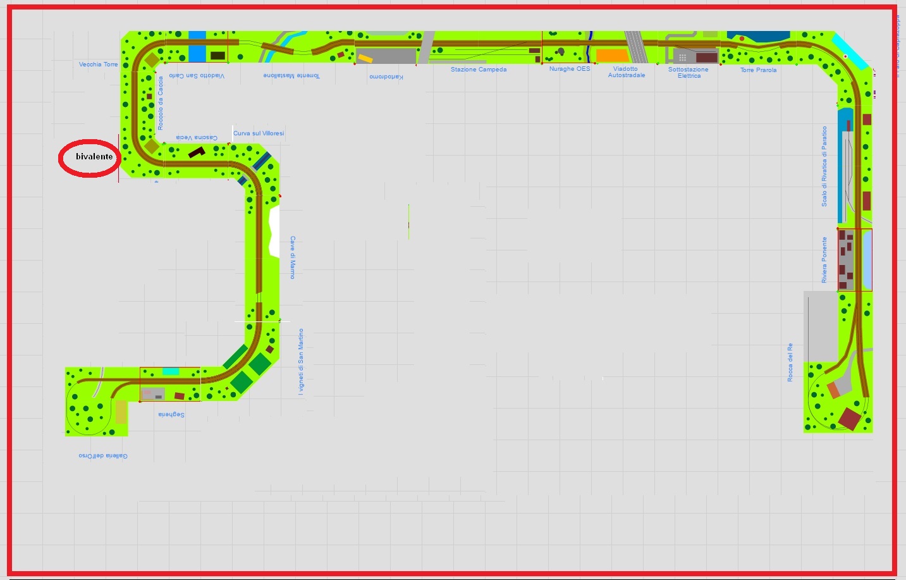Click the white marble quarry area
Screen dimensions: 906x580
(274, 231)
